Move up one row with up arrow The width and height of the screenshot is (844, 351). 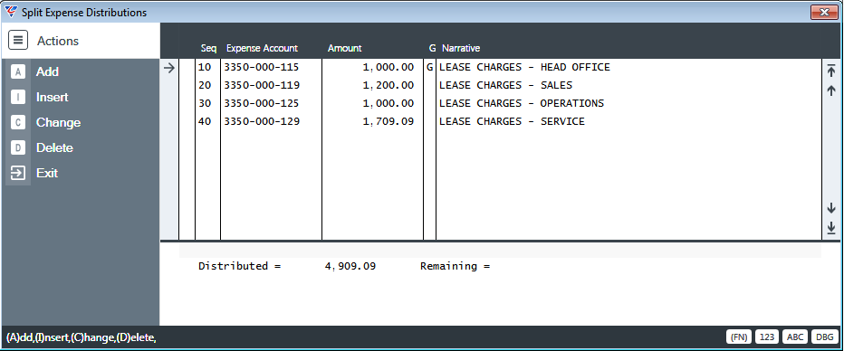[831, 90]
